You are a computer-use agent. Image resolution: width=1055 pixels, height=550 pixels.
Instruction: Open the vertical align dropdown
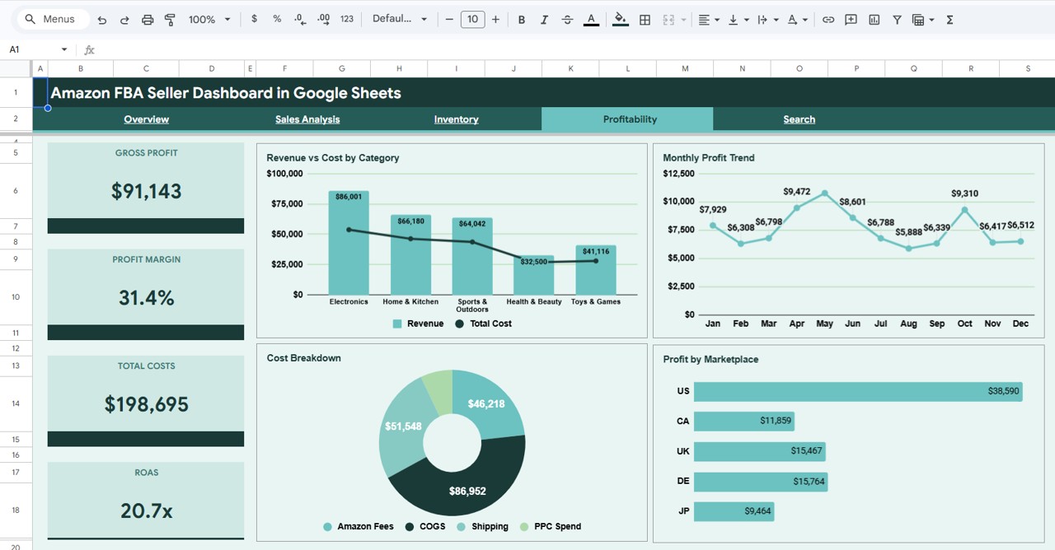pos(738,19)
